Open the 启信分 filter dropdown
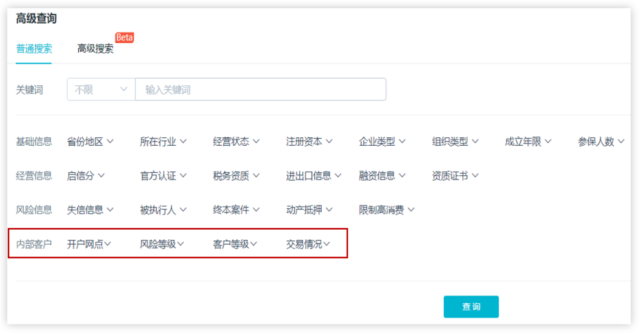The image size is (640, 334). click(x=86, y=176)
